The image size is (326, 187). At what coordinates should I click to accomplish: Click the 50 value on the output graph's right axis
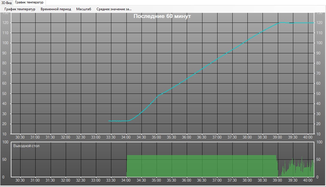(x=319, y=160)
